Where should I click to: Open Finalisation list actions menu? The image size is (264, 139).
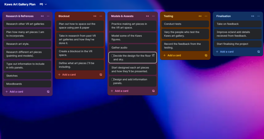258,16
